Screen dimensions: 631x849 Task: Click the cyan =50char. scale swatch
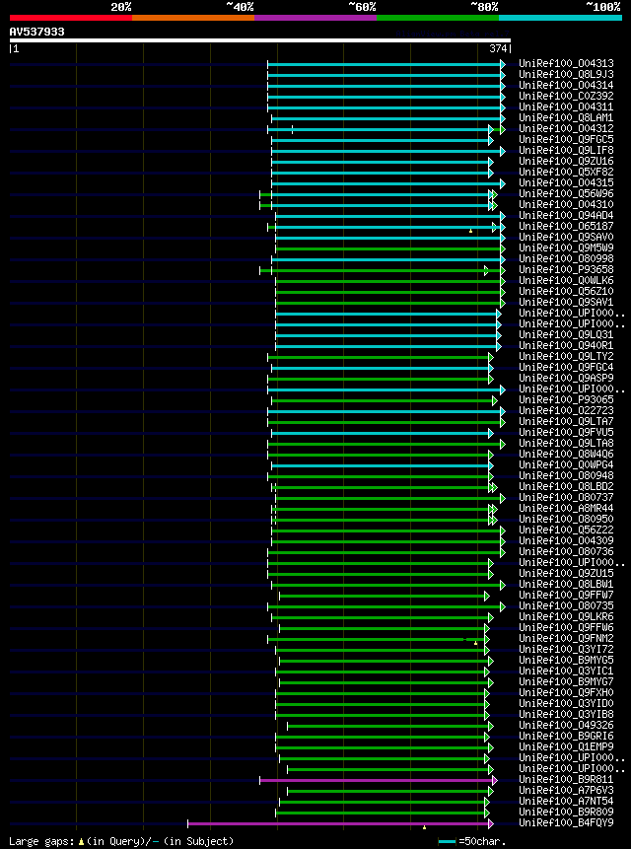coord(447,842)
